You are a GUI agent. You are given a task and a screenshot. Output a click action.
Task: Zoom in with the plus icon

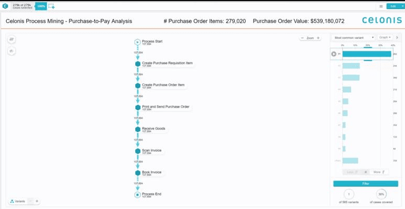pyautogui.click(x=318, y=38)
